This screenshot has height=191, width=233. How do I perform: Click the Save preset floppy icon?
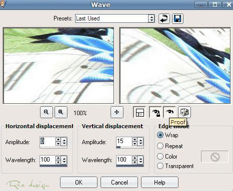point(177,18)
